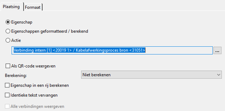Click the 'Actie' label text
This screenshot has height=111, width=225.
point(16,40)
